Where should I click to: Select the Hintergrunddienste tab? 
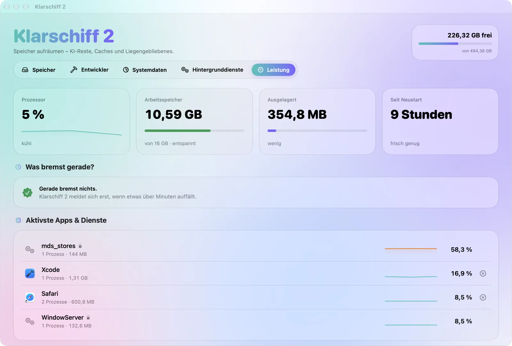(x=212, y=70)
